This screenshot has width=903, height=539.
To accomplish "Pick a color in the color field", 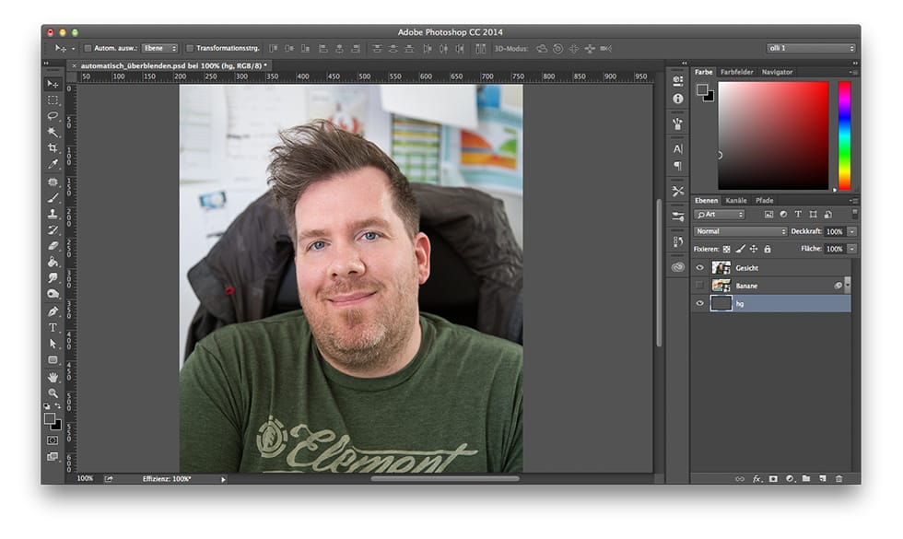I will tap(773, 136).
